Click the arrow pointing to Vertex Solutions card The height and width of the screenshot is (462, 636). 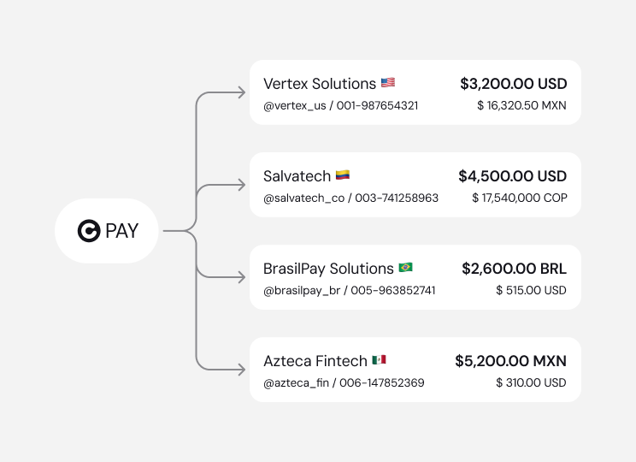241,92
